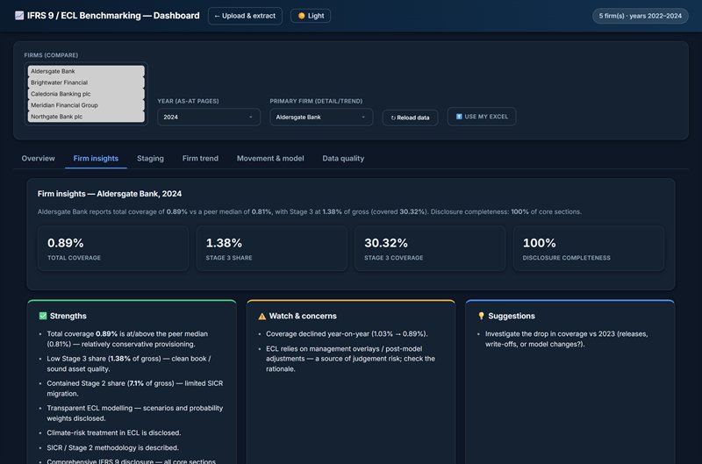Select Aldersgate Bank in firms list
Image resolution: width=702 pixels, height=464 pixels.
tap(86, 71)
